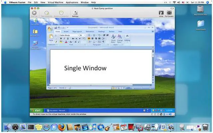Open Macintosh HD on the desktop

[200, 11]
